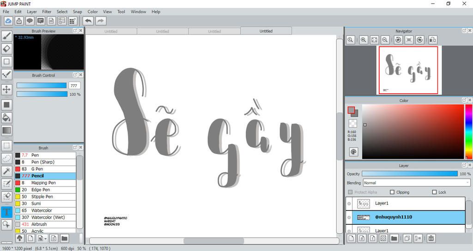Viewport: 473px width, 251px height.
Task: Select the Sumi brush
Action: click(45, 203)
